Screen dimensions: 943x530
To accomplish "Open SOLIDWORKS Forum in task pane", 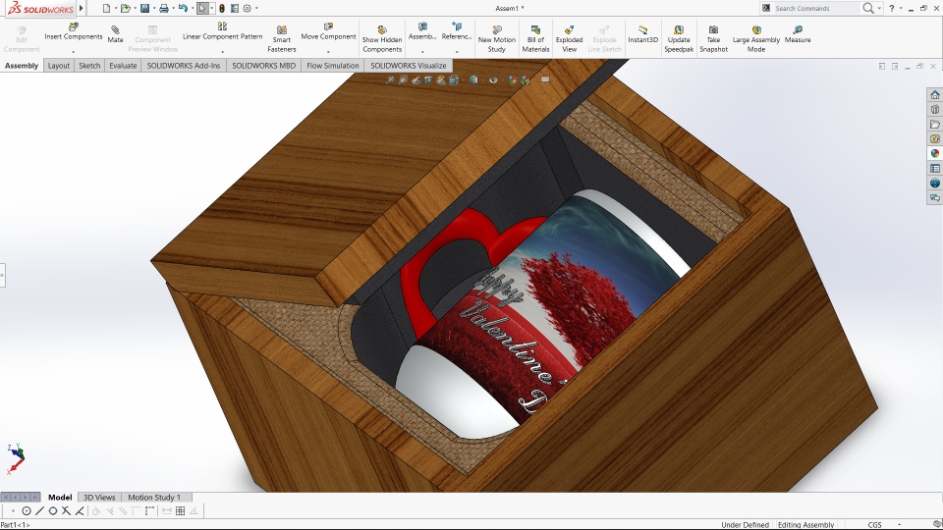I will (934, 197).
